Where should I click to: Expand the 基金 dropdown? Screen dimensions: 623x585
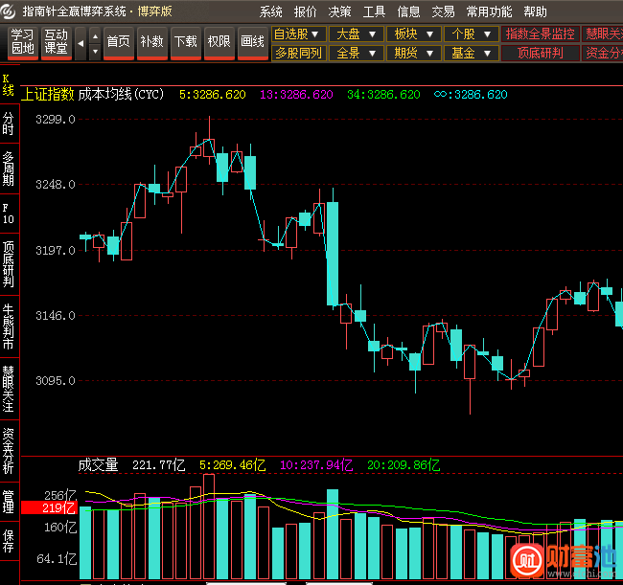(x=472, y=53)
